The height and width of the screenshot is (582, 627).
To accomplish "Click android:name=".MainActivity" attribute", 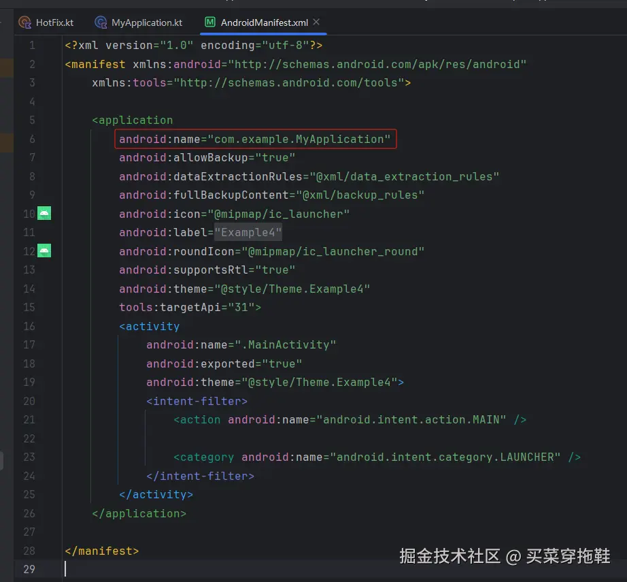I will click(241, 344).
